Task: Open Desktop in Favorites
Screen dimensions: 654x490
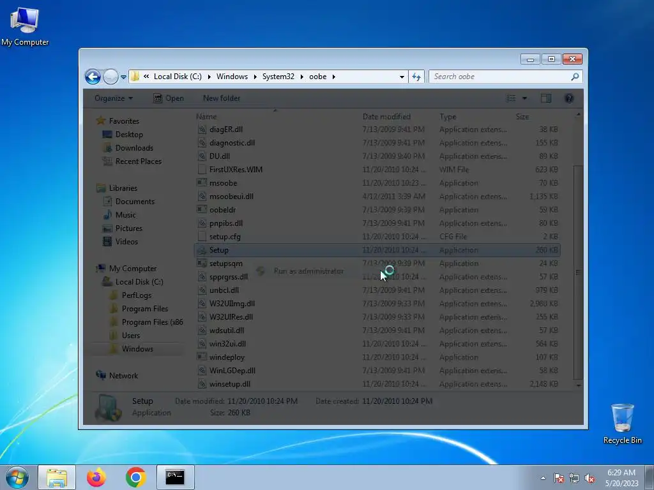Action: click(x=129, y=135)
